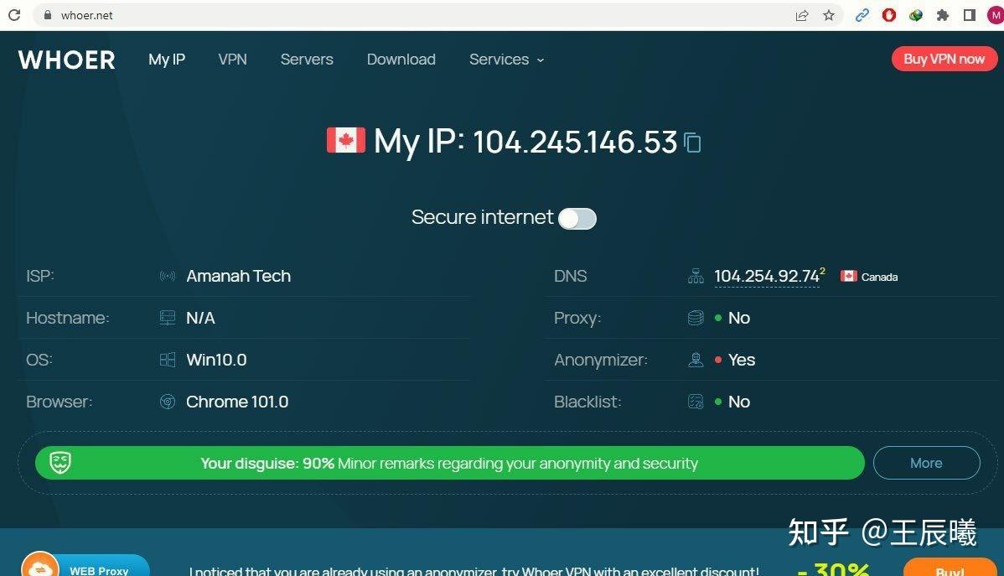The width and height of the screenshot is (1004, 576).
Task: Click the WHOER logo
Action: click(66, 60)
